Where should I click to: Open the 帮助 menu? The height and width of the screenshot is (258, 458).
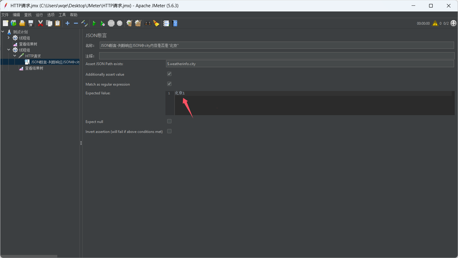pos(74,15)
